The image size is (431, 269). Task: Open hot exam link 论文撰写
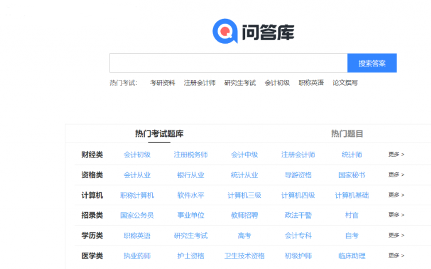point(345,83)
